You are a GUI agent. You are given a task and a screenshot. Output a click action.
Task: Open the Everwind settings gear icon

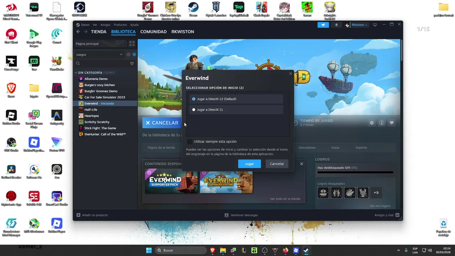coord(372,123)
